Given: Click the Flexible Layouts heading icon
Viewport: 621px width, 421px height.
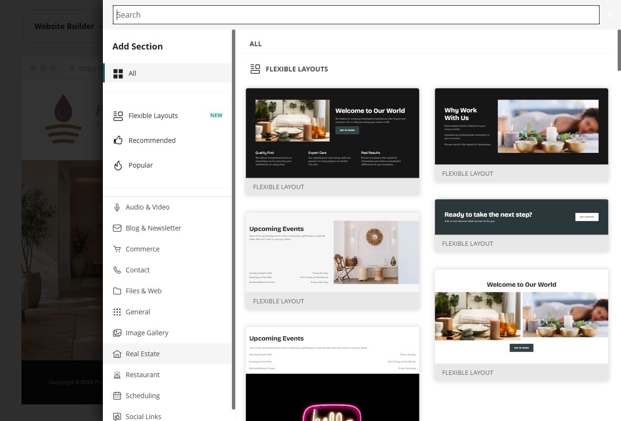Looking at the screenshot, I should tap(255, 69).
